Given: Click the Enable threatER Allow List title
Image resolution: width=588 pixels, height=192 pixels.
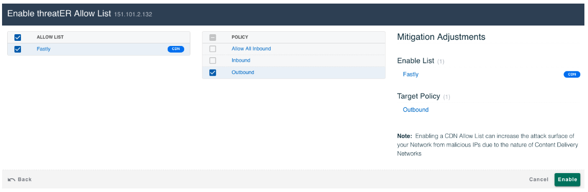Looking at the screenshot, I should pyautogui.click(x=59, y=13).
